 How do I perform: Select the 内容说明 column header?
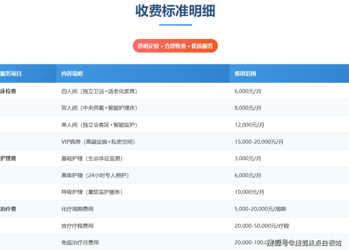[x=72, y=74]
